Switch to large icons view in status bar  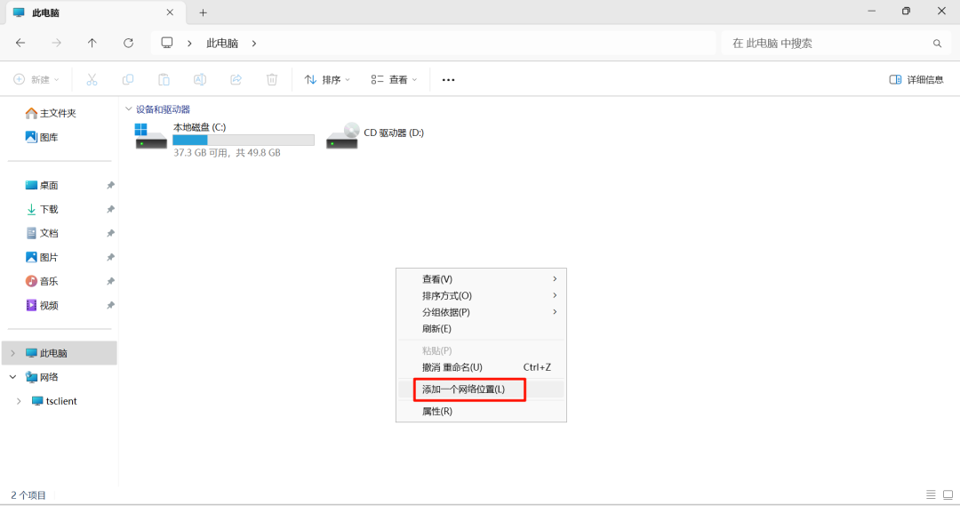[x=947, y=494]
